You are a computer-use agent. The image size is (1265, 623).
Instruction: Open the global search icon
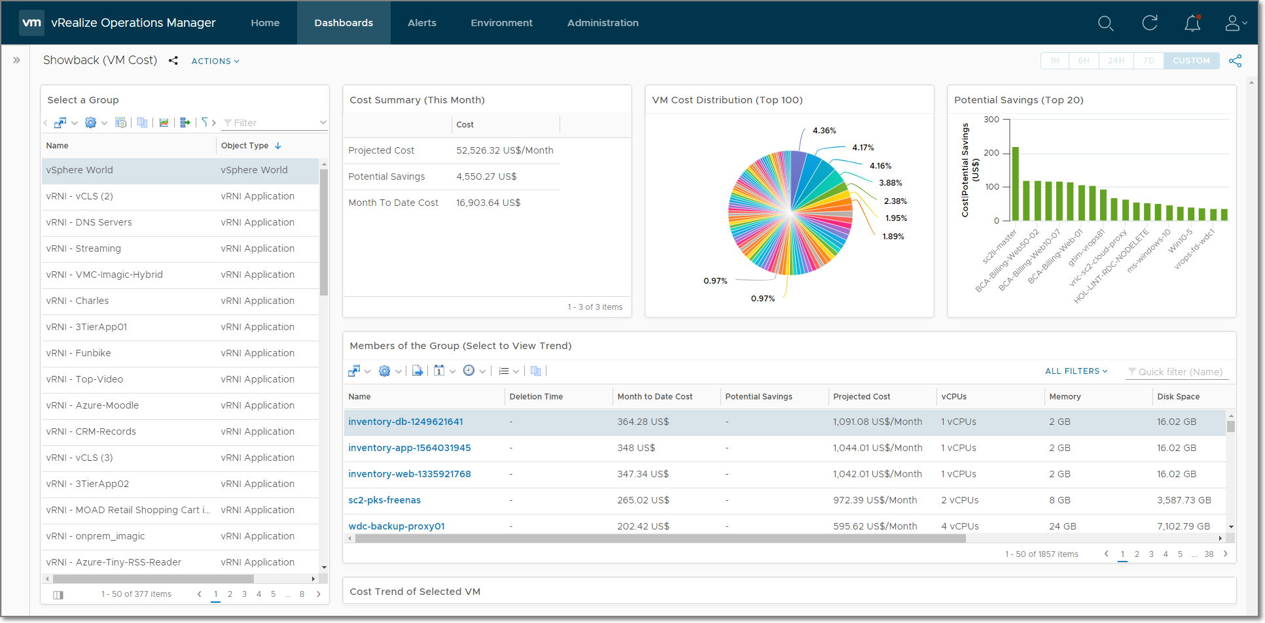pyautogui.click(x=1105, y=24)
